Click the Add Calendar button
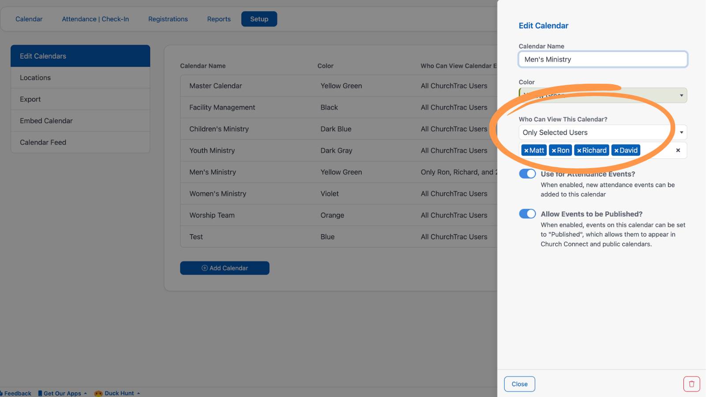 click(225, 268)
